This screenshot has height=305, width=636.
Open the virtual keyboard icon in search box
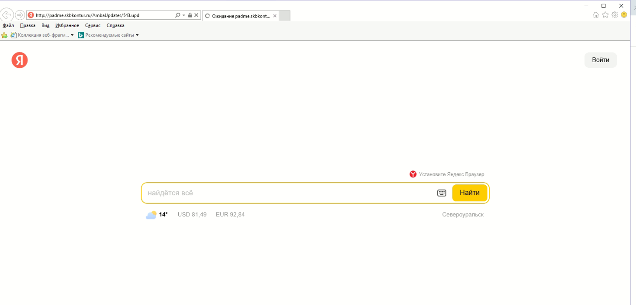coord(442,193)
